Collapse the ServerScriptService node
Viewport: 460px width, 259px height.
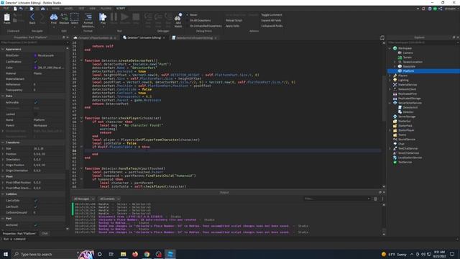tap(390, 103)
